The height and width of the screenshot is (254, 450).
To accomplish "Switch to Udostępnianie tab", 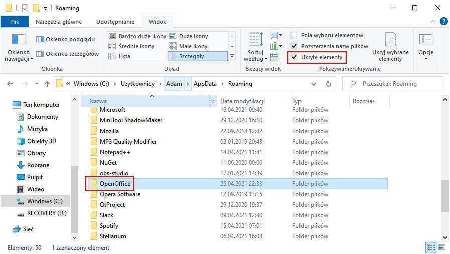I will point(115,22).
